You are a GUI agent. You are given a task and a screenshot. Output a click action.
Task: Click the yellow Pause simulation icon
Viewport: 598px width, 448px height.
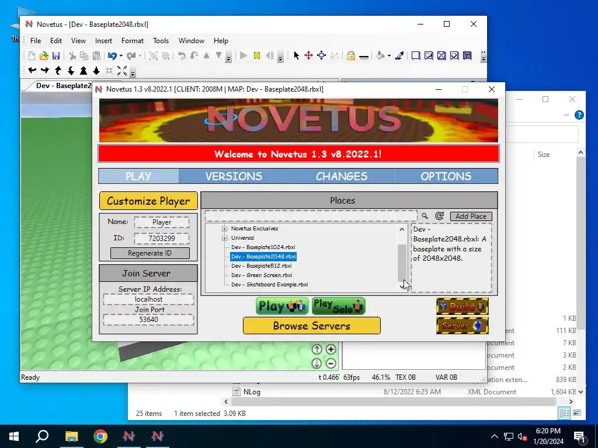257,55
